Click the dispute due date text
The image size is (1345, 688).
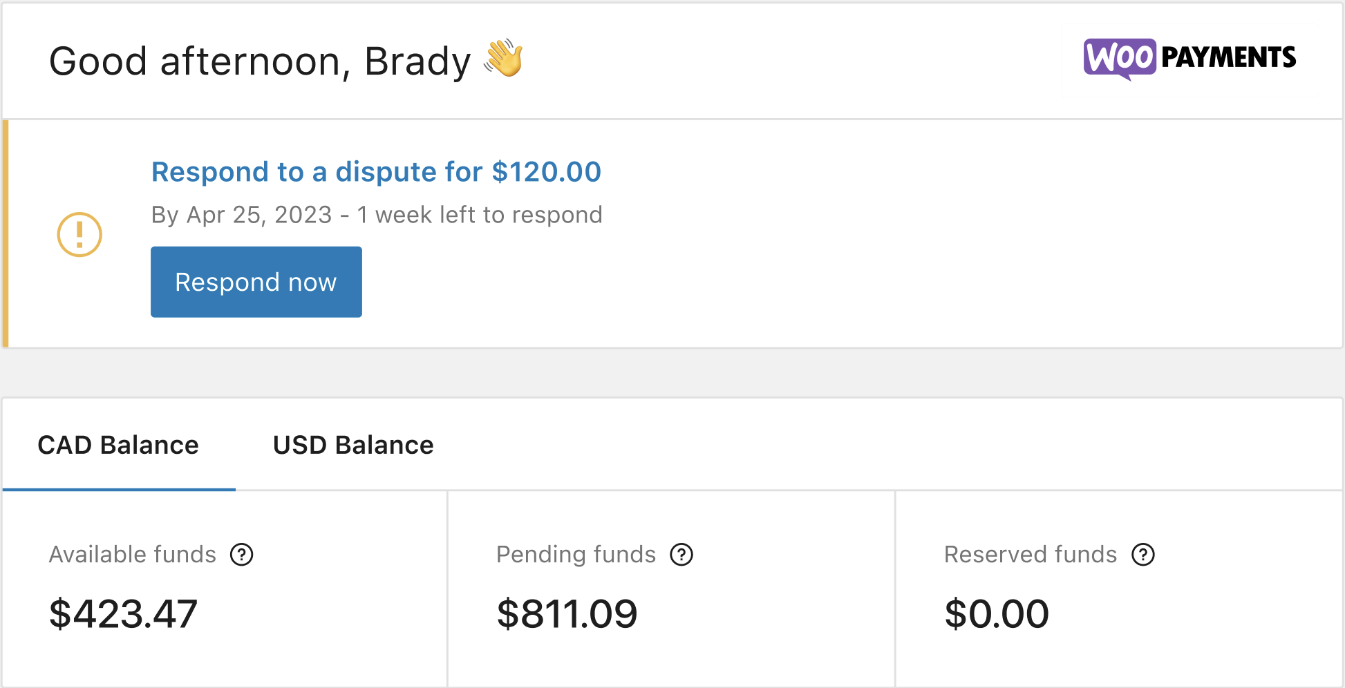(377, 215)
